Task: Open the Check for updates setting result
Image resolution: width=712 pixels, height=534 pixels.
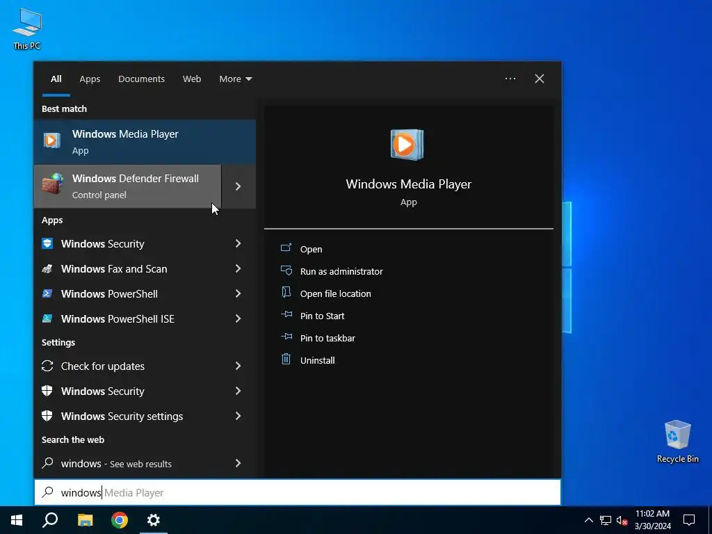Action: click(145, 366)
